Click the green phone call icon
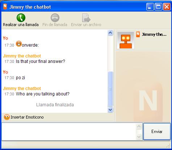 point(21,18)
